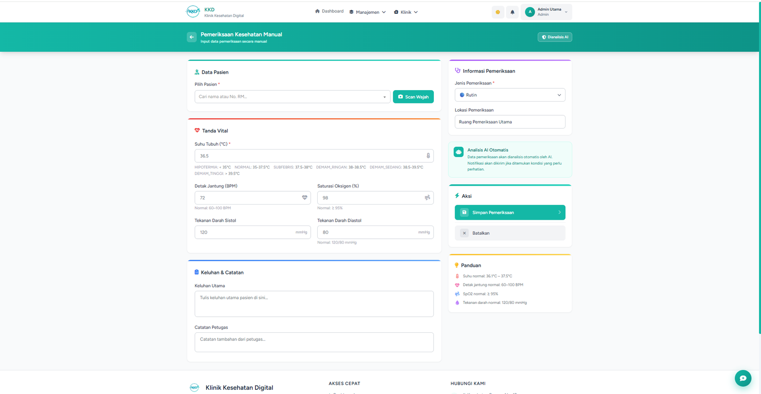Click the 'Analisis AI Otomatis' title text
This screenshot has height=394, width=761.
(488, 150)
